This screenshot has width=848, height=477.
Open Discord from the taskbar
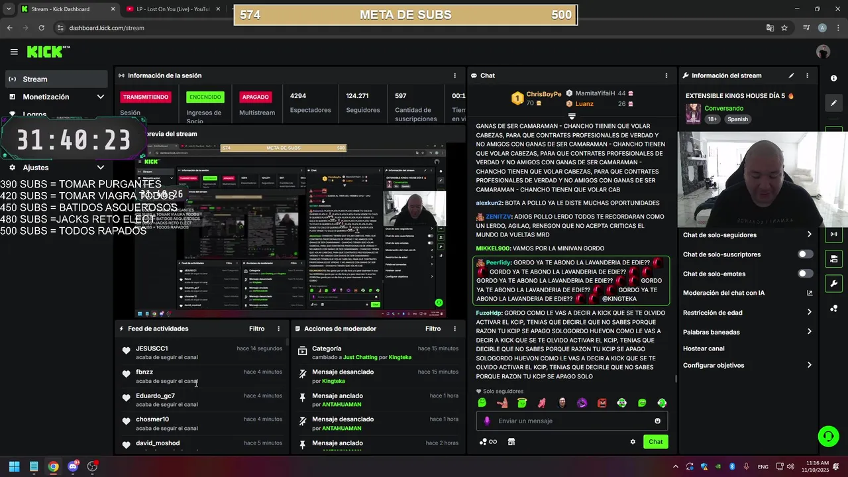coord(73,466)
